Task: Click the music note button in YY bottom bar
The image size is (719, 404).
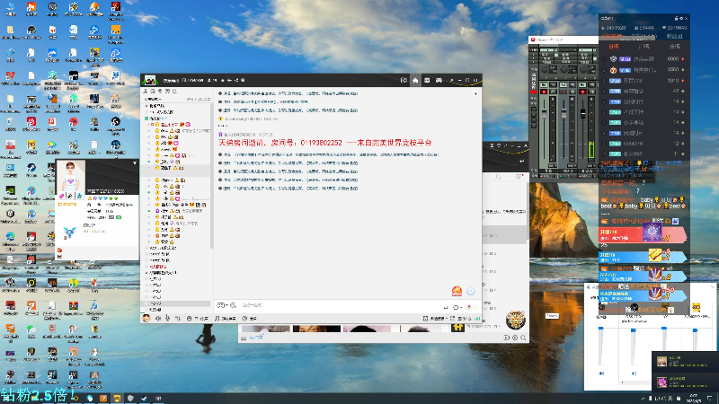Action: [x=226, y=318]
